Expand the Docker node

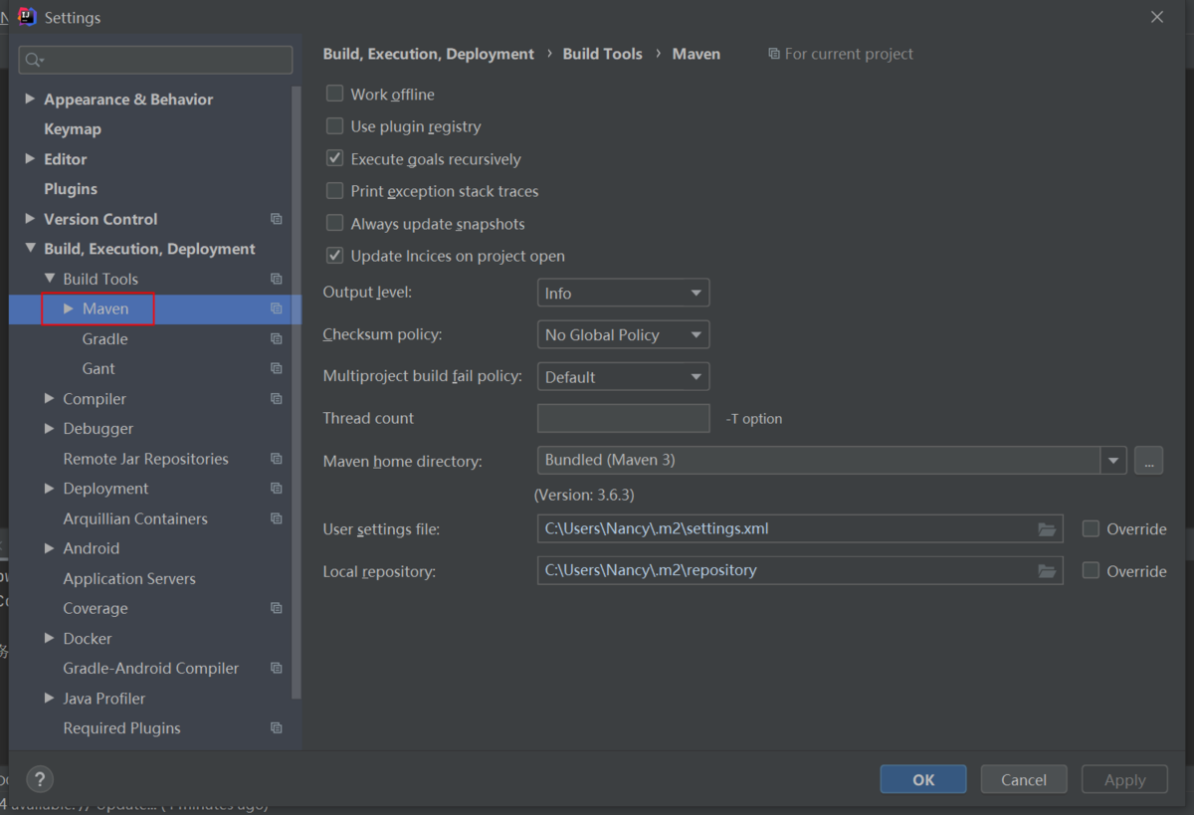coord(50,638)
